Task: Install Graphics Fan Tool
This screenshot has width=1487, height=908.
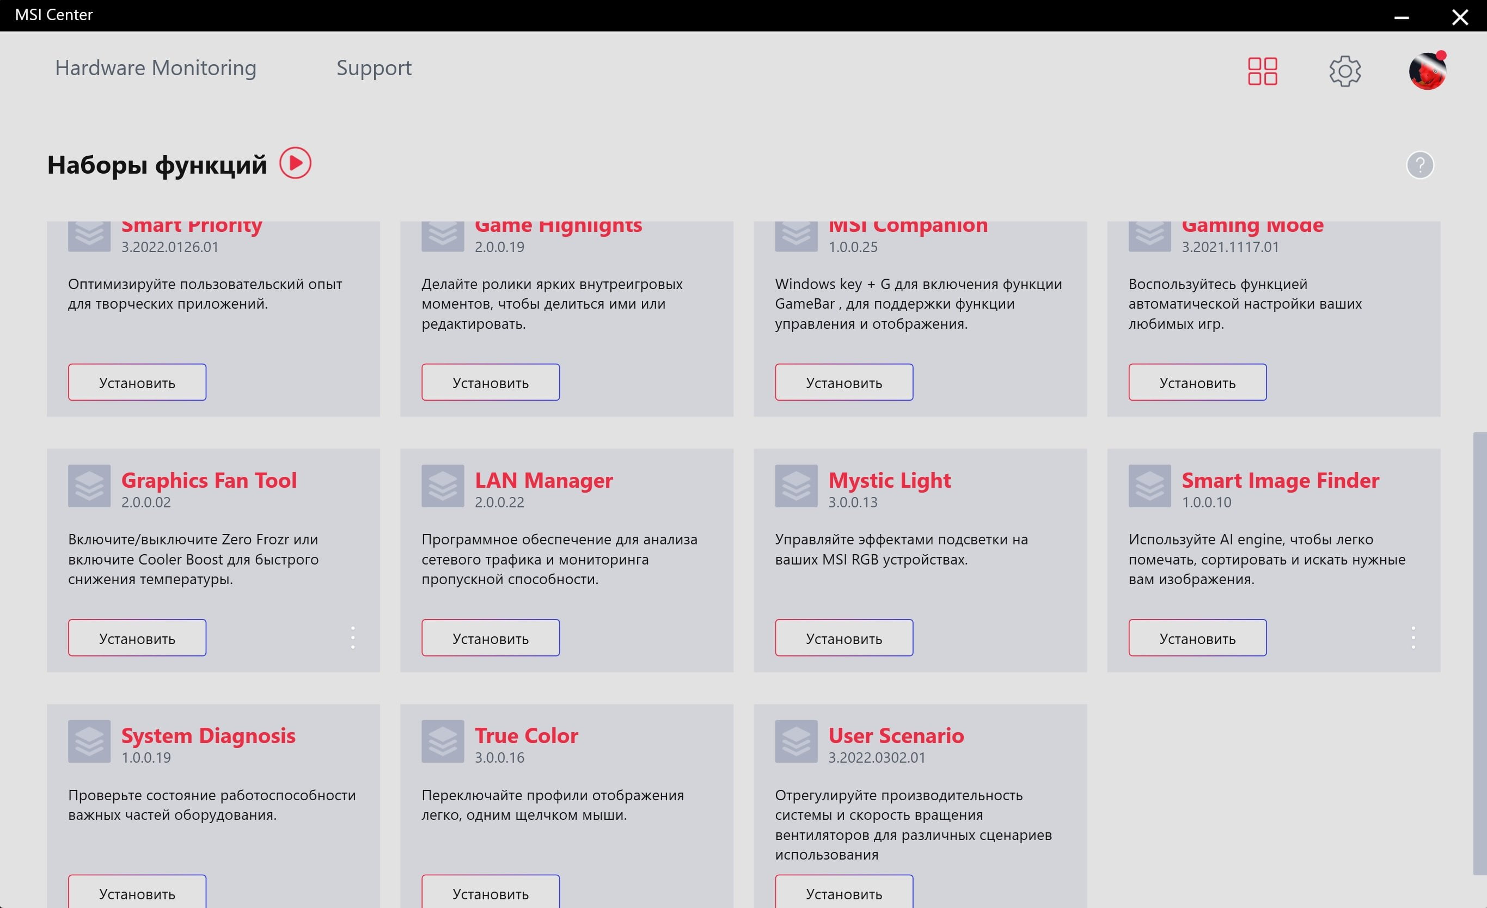Action: [x=137, y=637]
